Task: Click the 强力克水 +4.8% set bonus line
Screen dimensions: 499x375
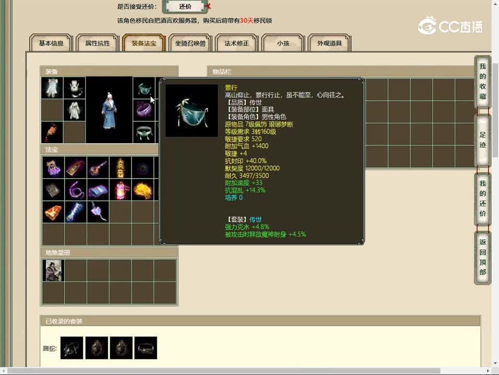Action: tap(247, 227)
